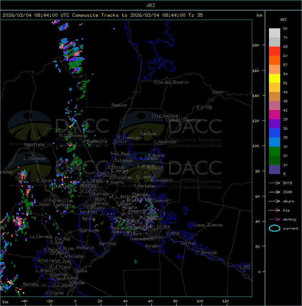Click the Uspallata place label
The image size is (302, 306).
tap(34, 145)
